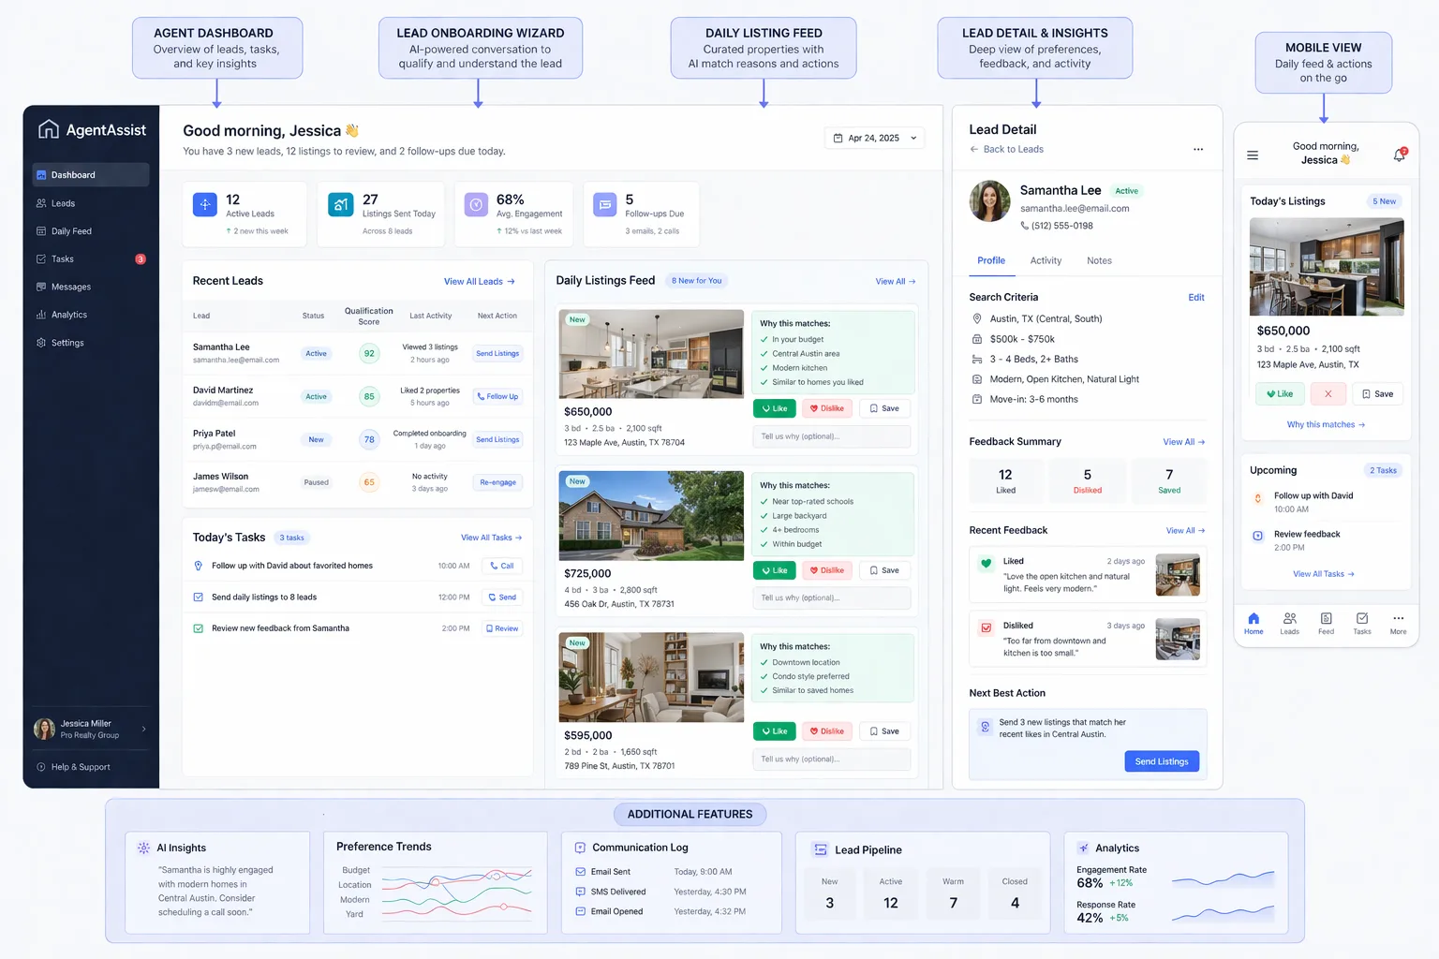Image resolution: width=1439 pixels, height=959 pixels.
Task: Click Follow Up for David Martinez
Action: [497, 397]
